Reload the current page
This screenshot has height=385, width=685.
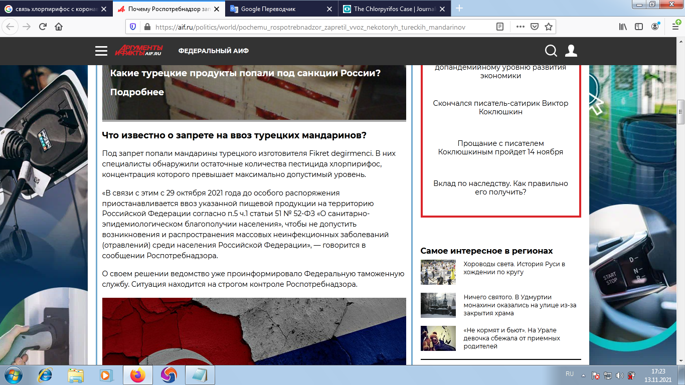point(43,27)
